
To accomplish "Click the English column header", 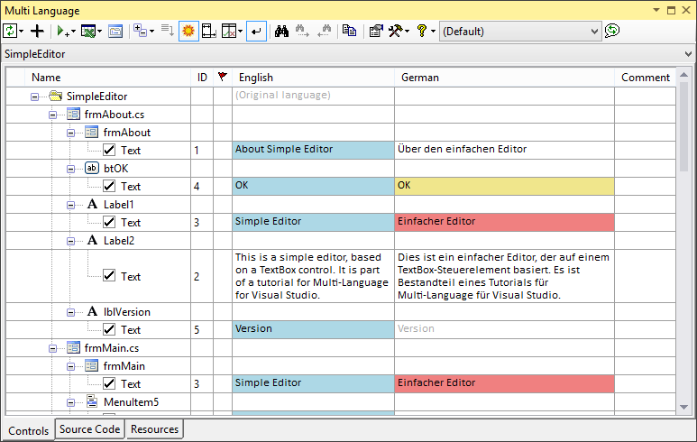I will tap(256, 78).
